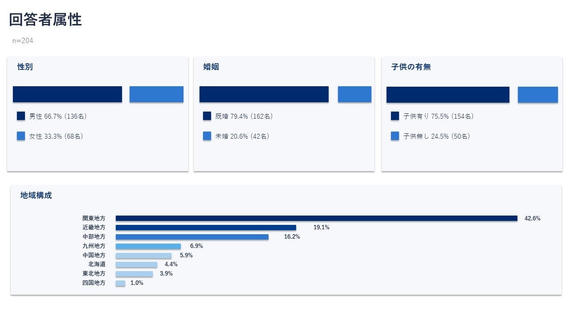Screen dimensions: 570x320
Task: Select the 中部地方 16.2% bar
Action: pos(192,237)
